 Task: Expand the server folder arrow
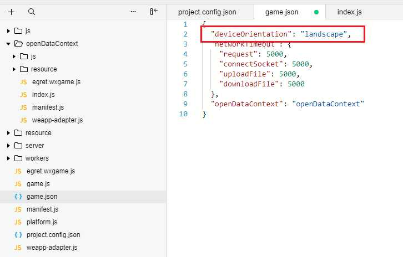point(8,146)
